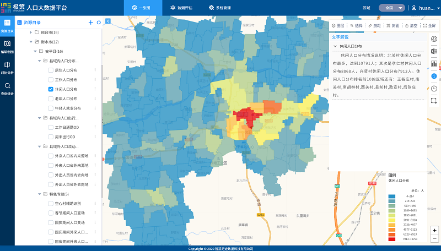Collapse the 休闲人口分布 description section
This screenshot has width=441, height=251.
tap(335, 47)
